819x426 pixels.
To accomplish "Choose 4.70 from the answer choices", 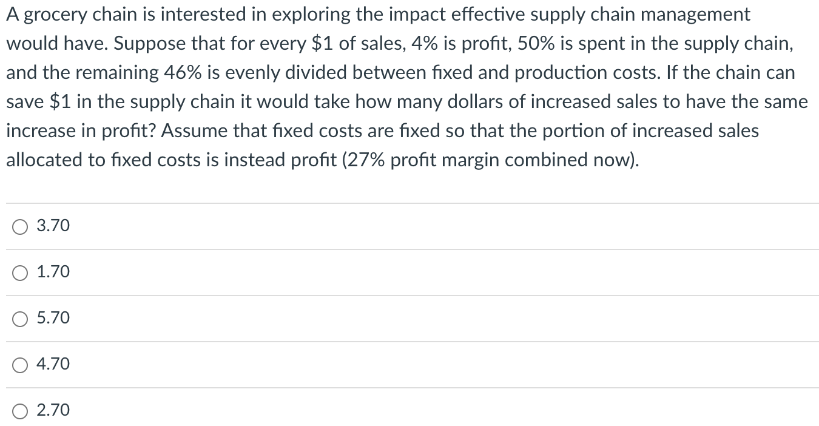I will pos(20,365).
